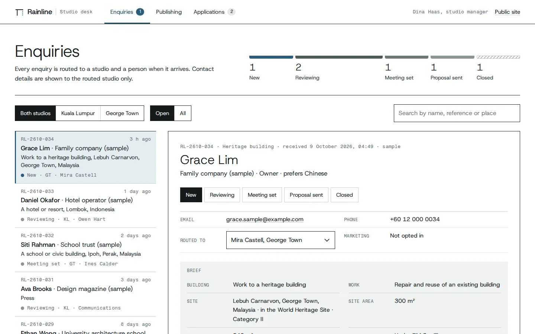Click the 300 m² site area value
The width and height of the screenshot is (535, 334).
405,301
